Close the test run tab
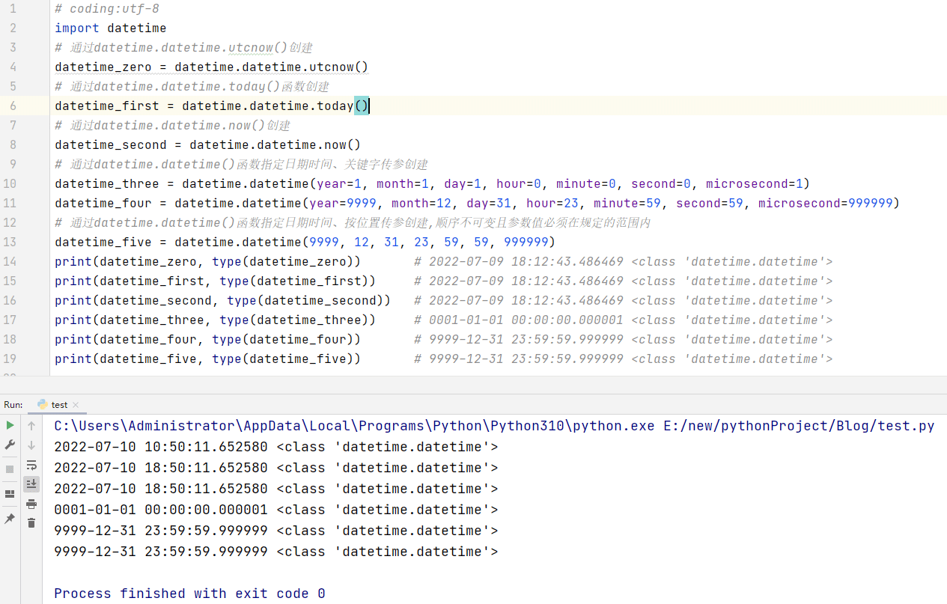 point(75,404)
